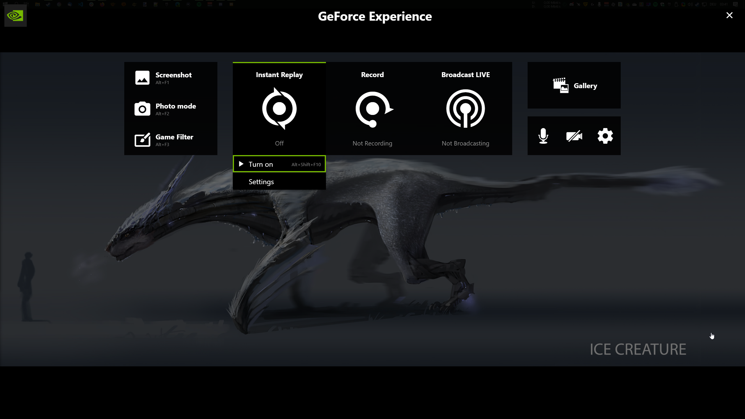Take a screenshot with the Screenshot icon
Image resolution: width=745 pixels, height=419 pixels.
point(142,78)
